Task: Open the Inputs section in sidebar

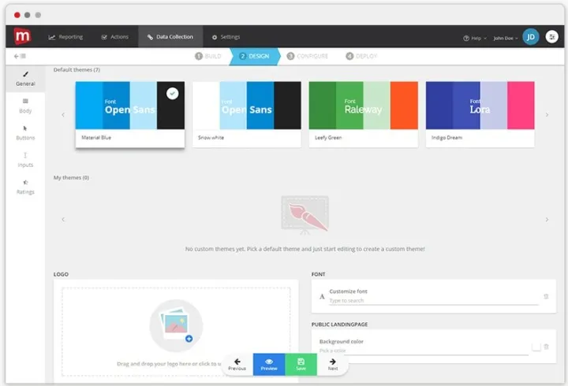Action: [25, 159]
